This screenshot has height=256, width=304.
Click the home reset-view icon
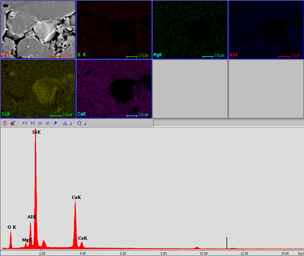tap(55, 123)
